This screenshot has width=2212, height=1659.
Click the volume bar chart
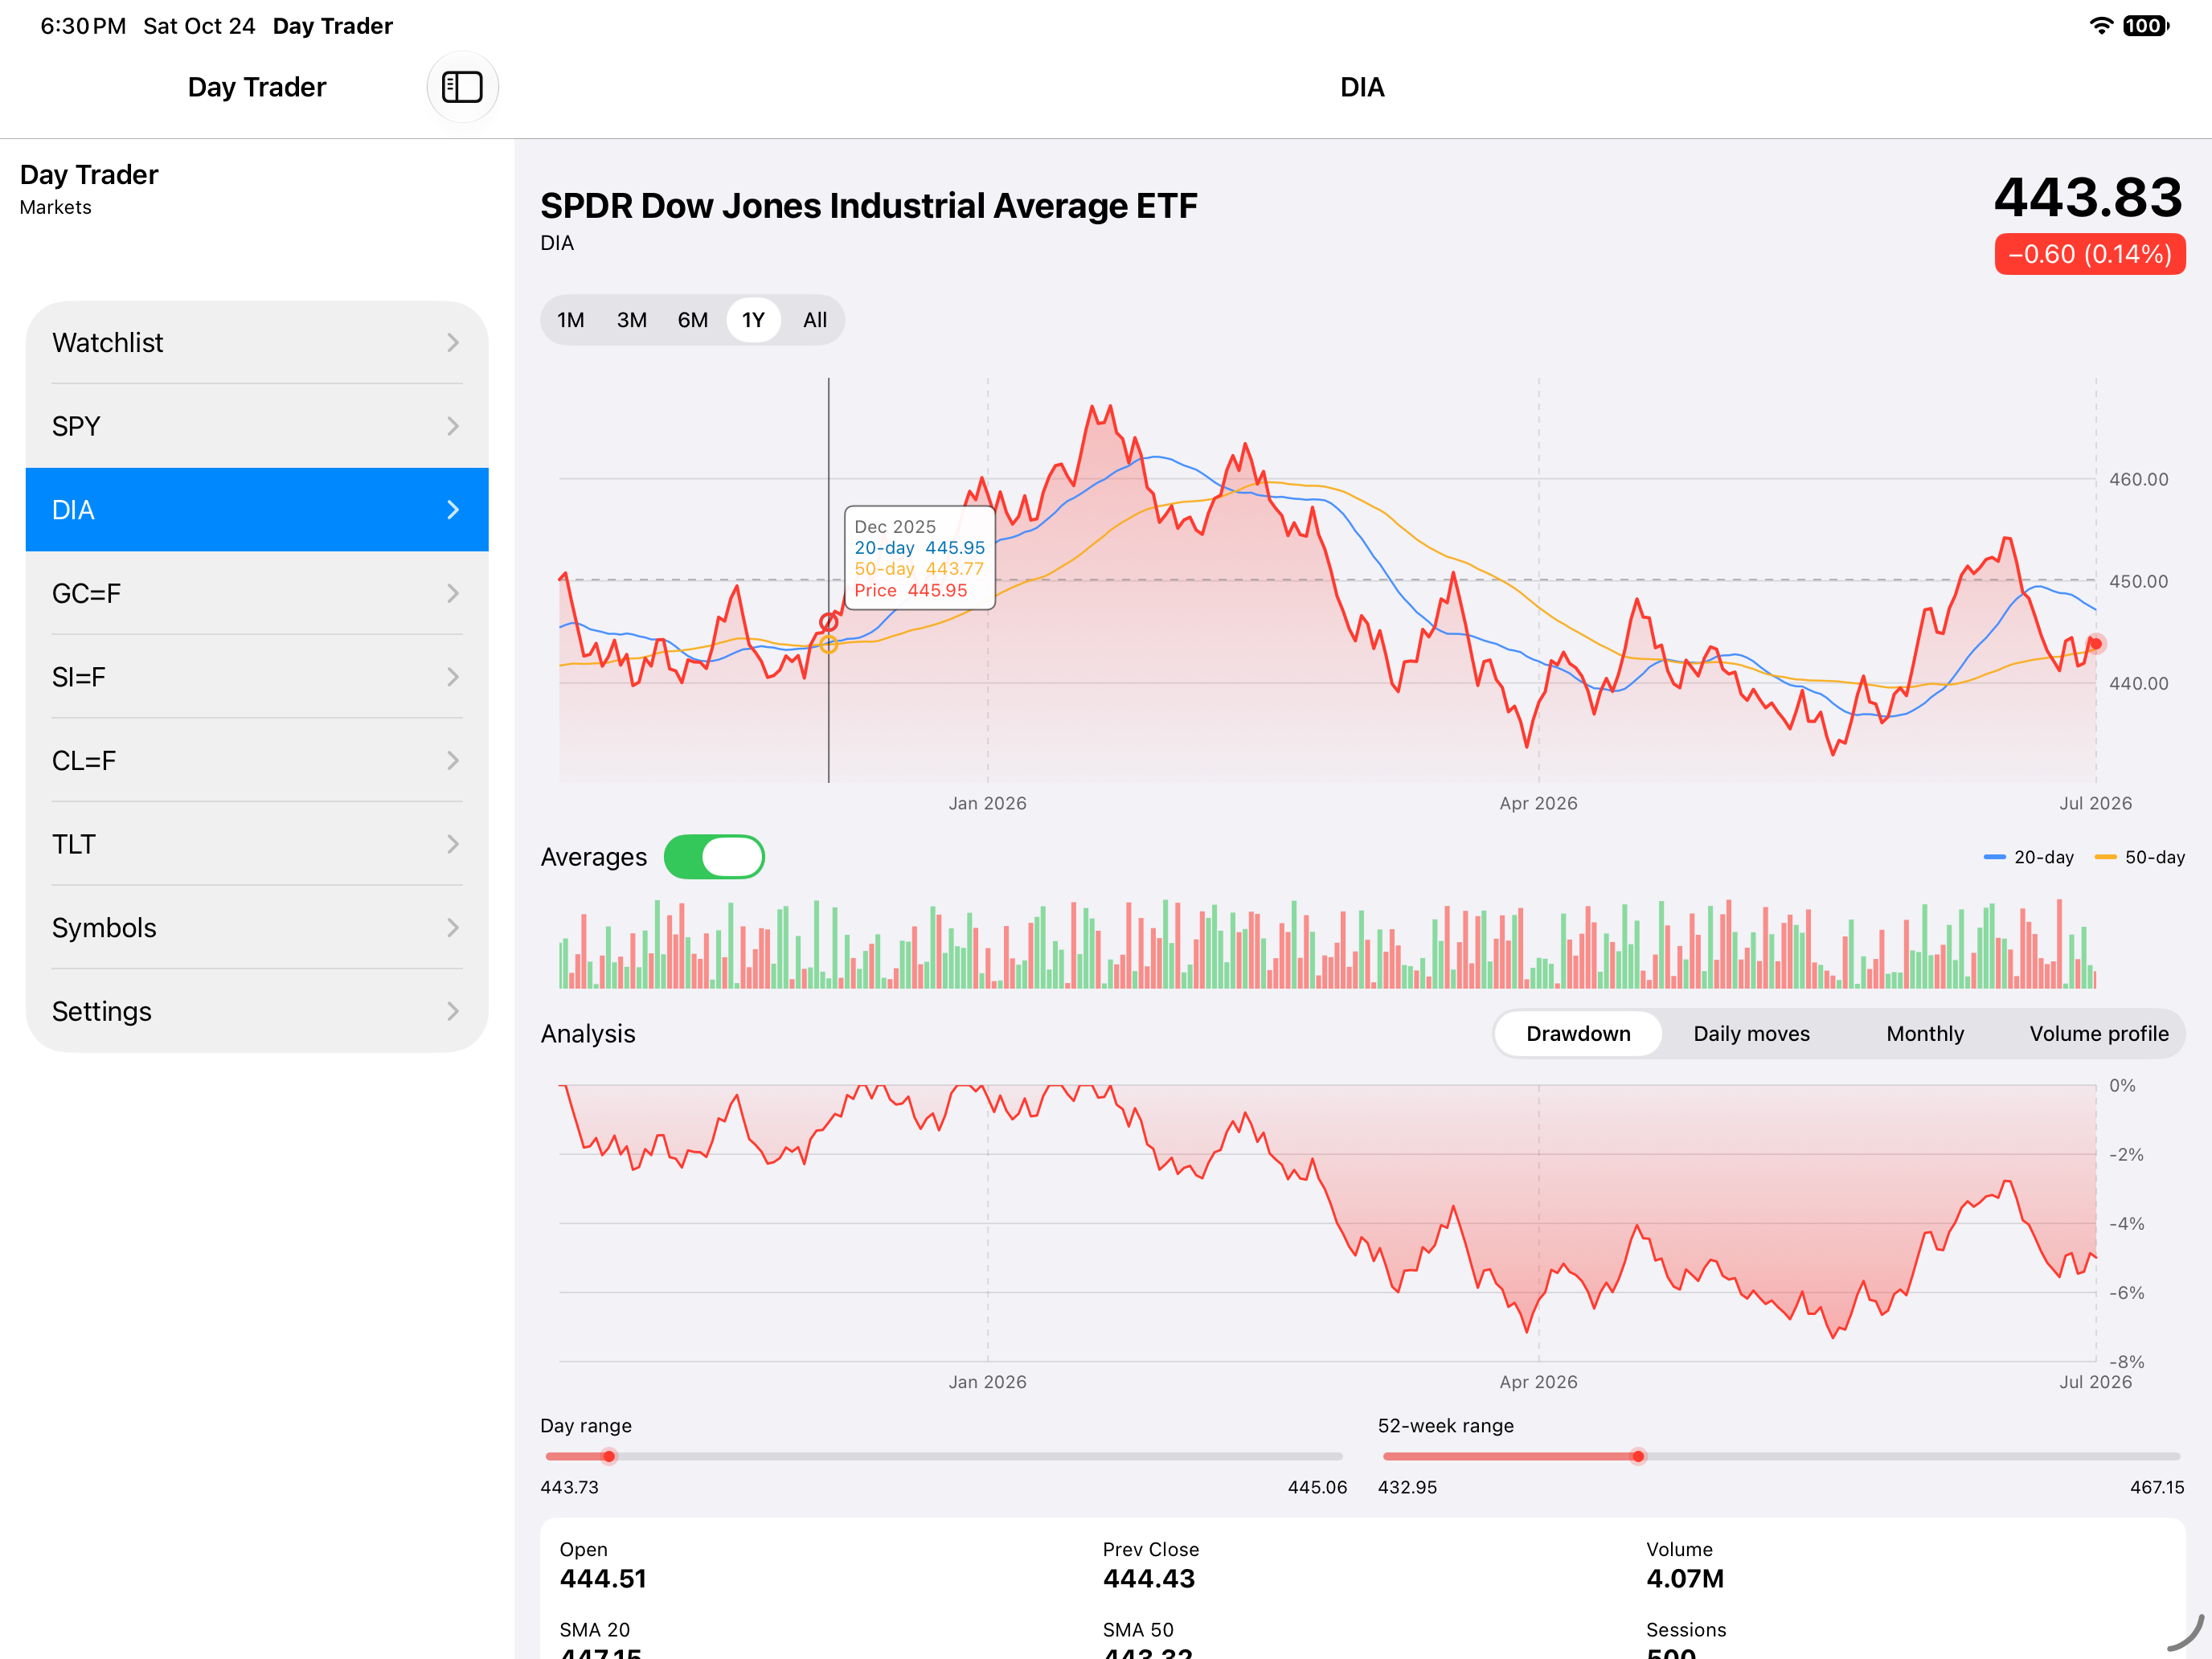[1327, 944]
